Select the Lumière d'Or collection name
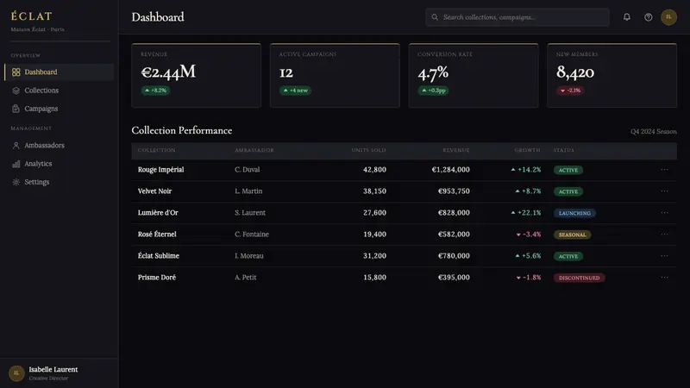The image size is (690, 388). pos(158,212)
